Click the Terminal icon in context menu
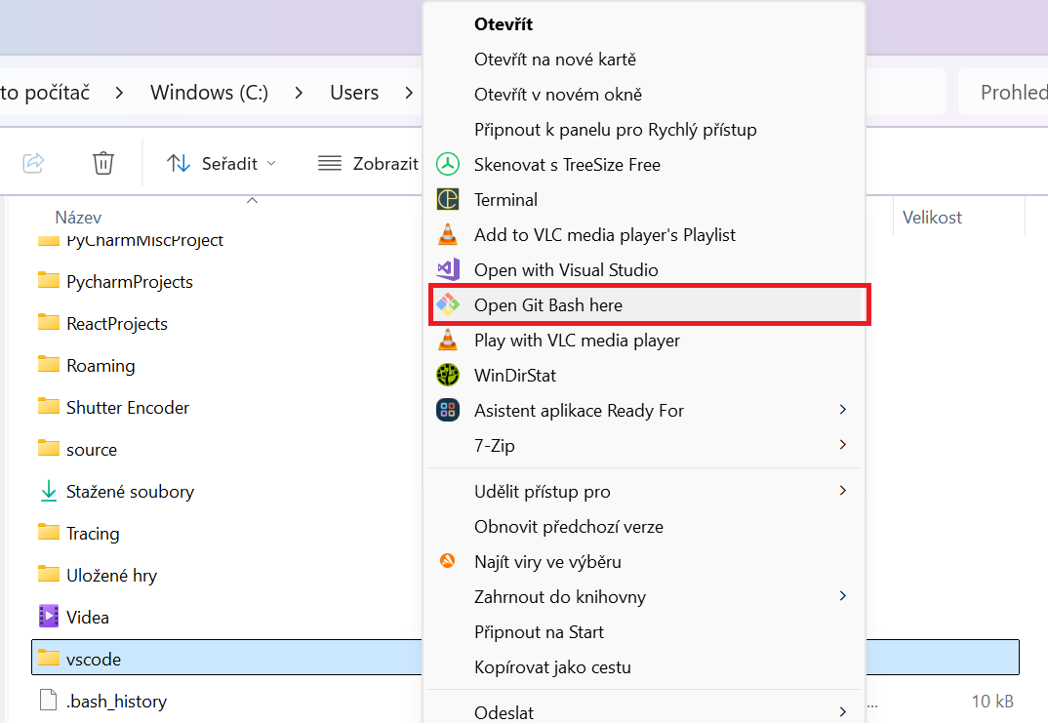Image resolution: width=1048 pixels, height=724 pixels. click(447, 199)
